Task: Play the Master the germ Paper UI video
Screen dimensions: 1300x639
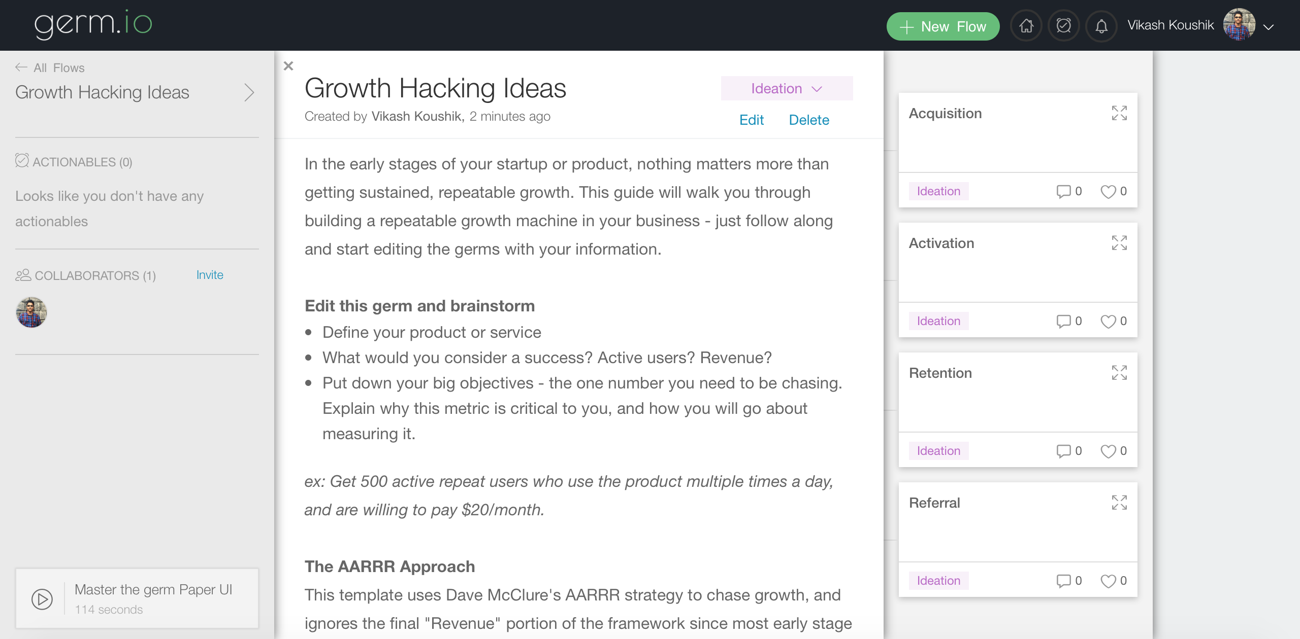Action: [x=42, y=599]
